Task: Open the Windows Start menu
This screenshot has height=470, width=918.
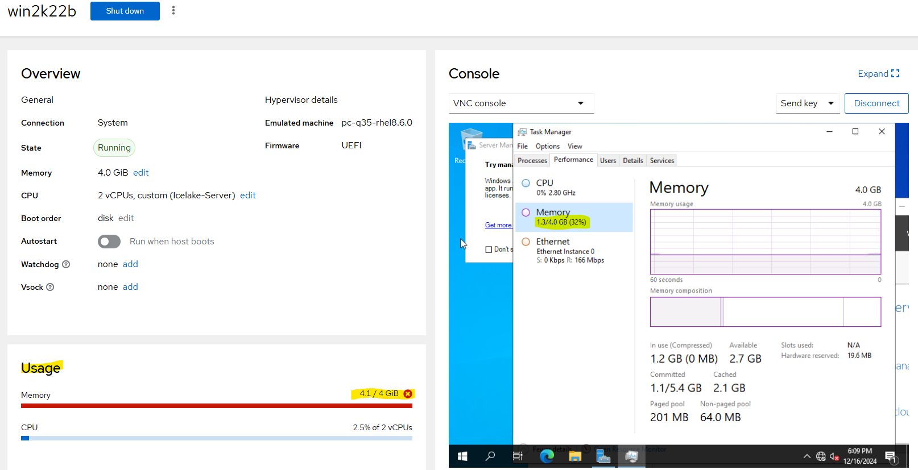Action: [x=462, y=456]
